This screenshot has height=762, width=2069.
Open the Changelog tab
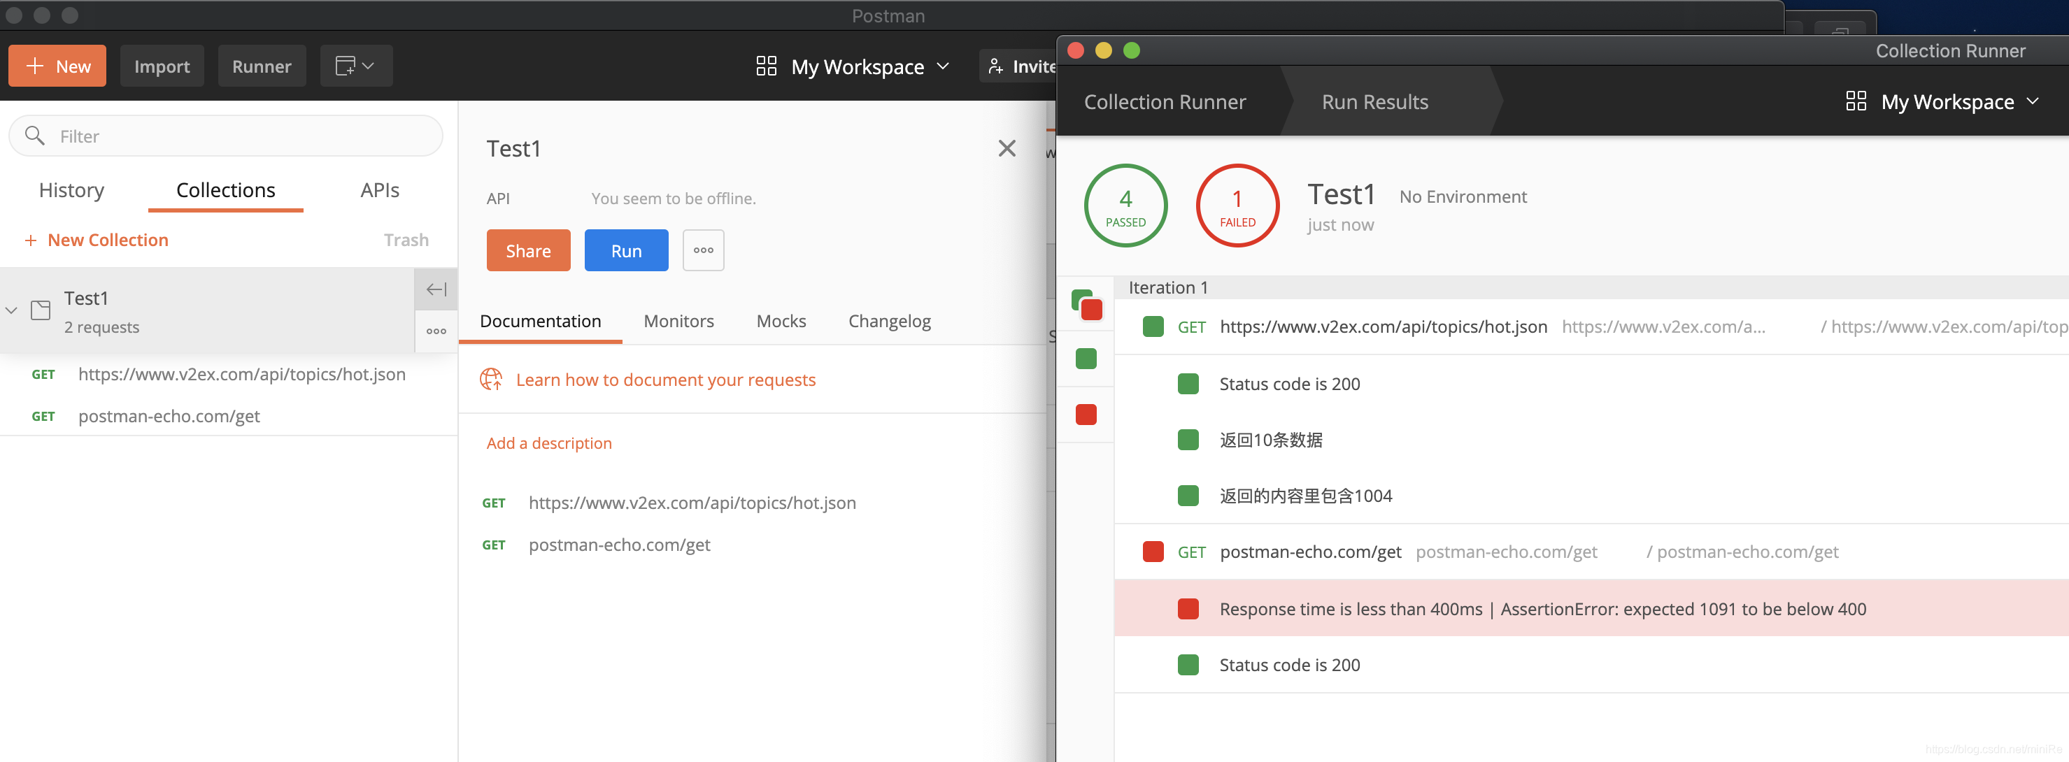[889, 321]
